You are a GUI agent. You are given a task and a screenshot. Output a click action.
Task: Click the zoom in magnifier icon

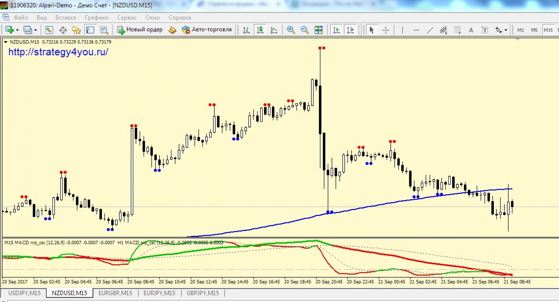[291, 30]
